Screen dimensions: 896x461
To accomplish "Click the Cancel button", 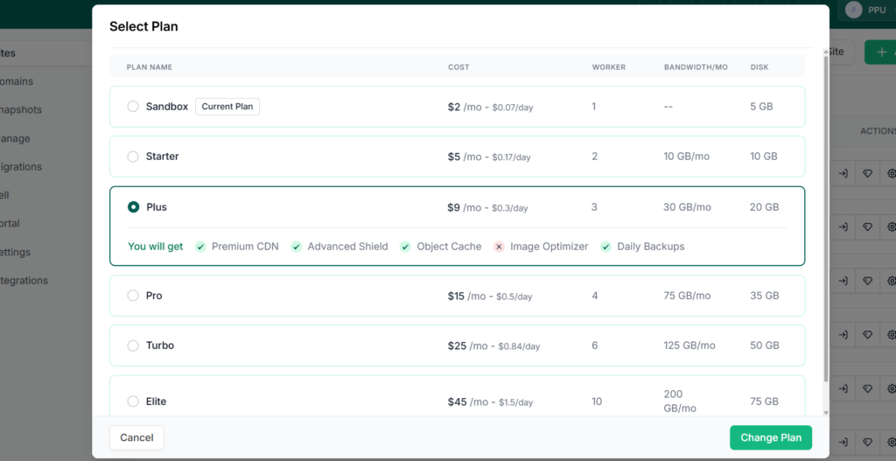I will 136,437.
